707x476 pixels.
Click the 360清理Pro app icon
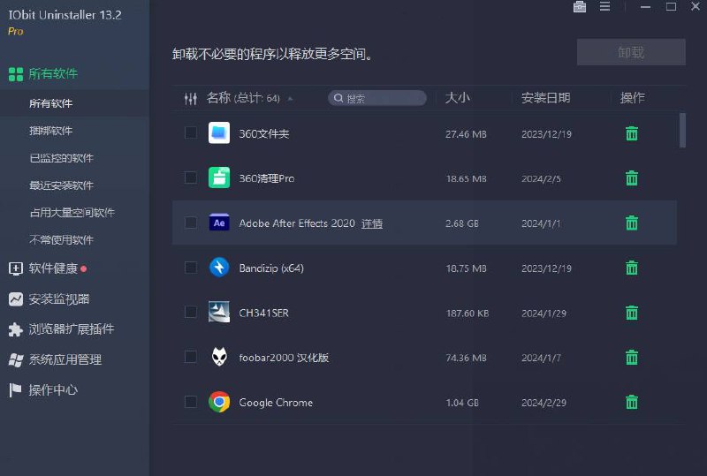pyautogui.click(x=219, y=178)
